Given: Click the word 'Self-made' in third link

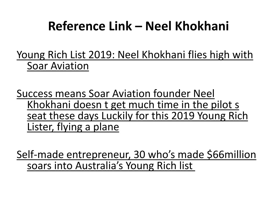Looking at the screenshot, I should [x=40, y=154].
